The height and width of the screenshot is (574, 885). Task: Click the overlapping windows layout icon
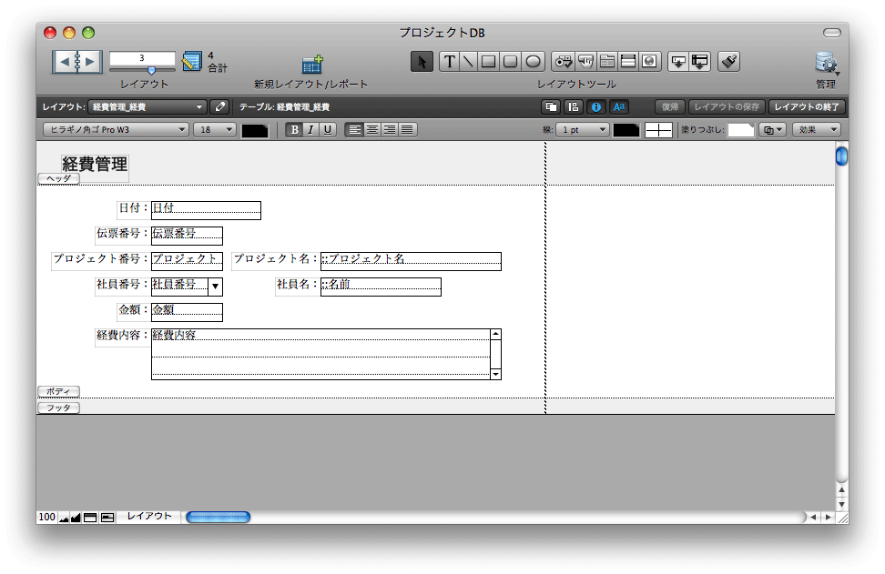551,106
